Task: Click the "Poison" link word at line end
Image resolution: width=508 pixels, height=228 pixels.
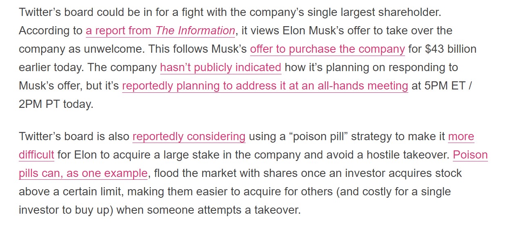Action: click(470, 155)
